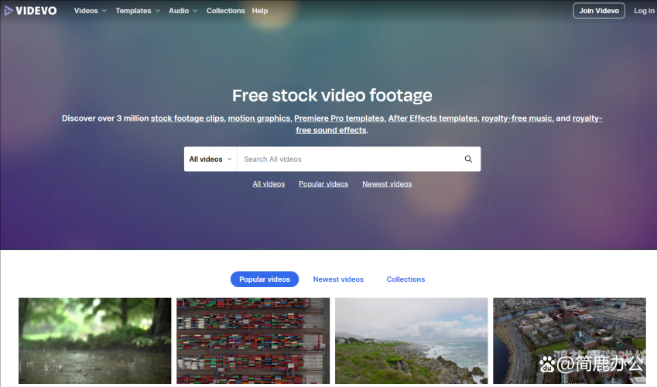The image size is (657, 387).
Task: Click the Log in link
Action: pyautogui.click(x=644, y=11)
